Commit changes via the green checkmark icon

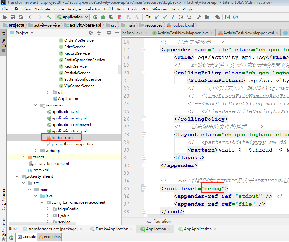pyautogui.click(x=165, y=17)
